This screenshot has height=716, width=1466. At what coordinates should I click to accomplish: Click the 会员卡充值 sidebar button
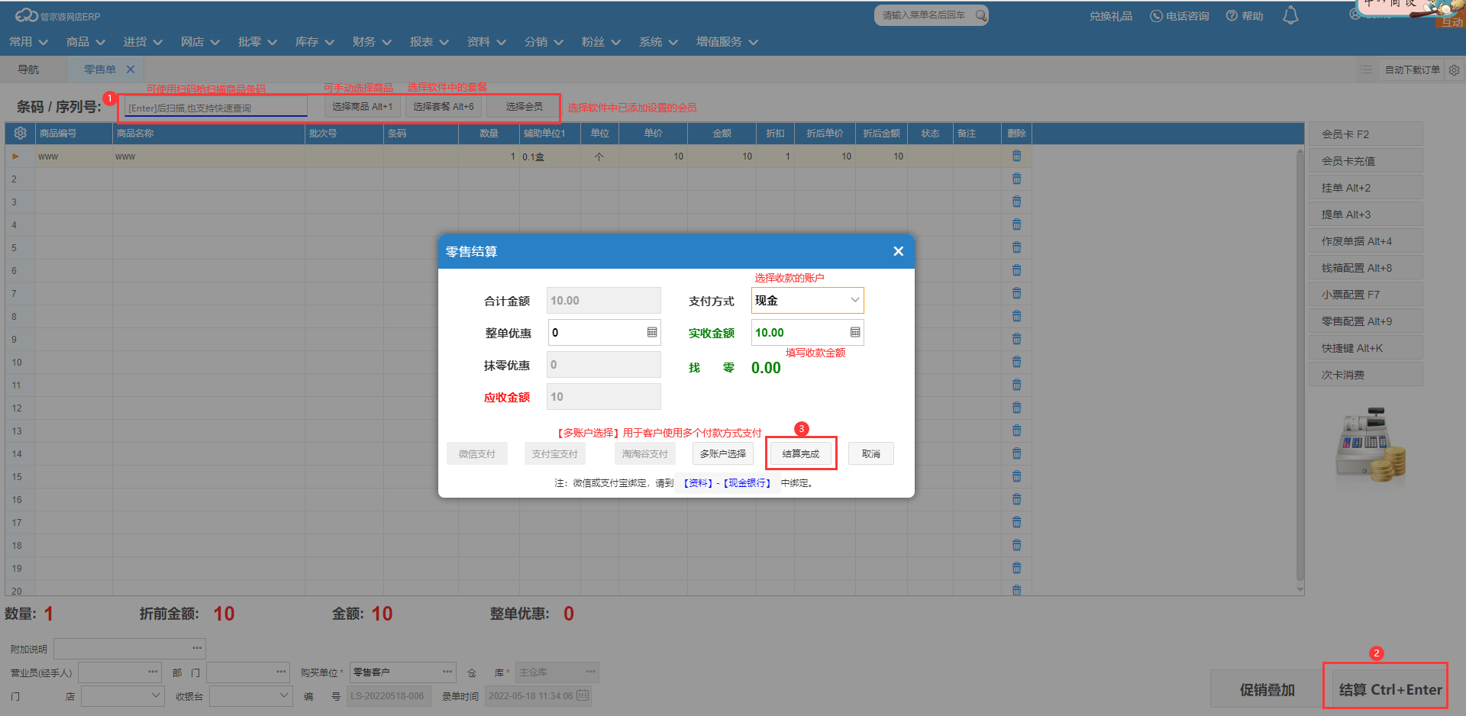pyautogui.click(x=1364, y=161)
